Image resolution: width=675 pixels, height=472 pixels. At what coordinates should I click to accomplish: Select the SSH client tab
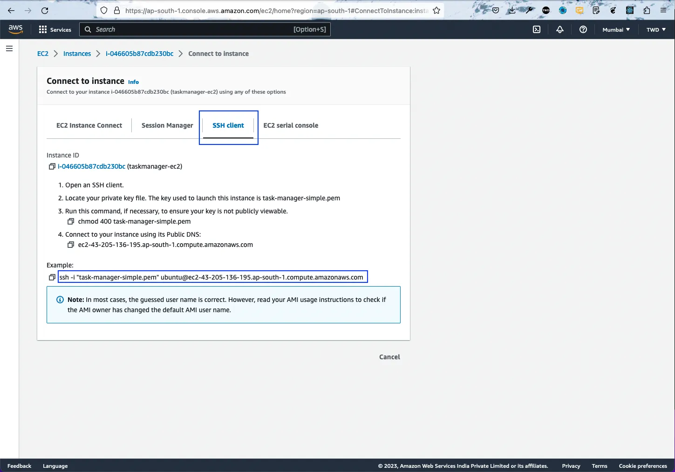point(228,125)
